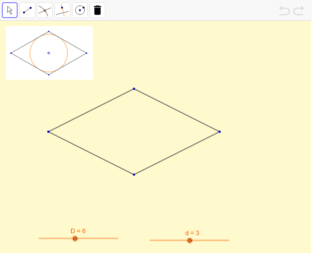The width and height of the screenshot is (312, 254).
Task: Click the Delete trash can tool
Action: pyautogui.click(x=97, y=10)
